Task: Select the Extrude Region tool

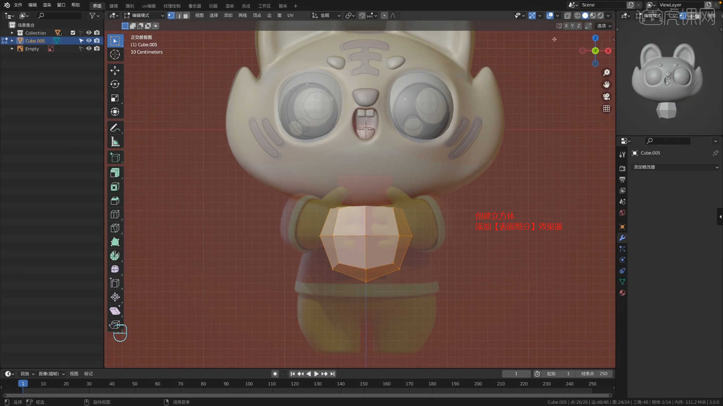Action: point(115,173)
